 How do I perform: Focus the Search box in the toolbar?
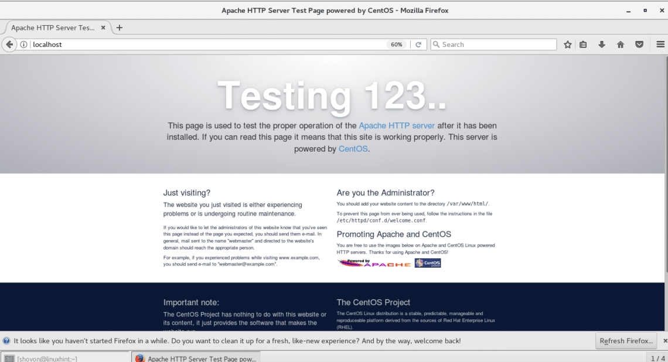[493, 45]
